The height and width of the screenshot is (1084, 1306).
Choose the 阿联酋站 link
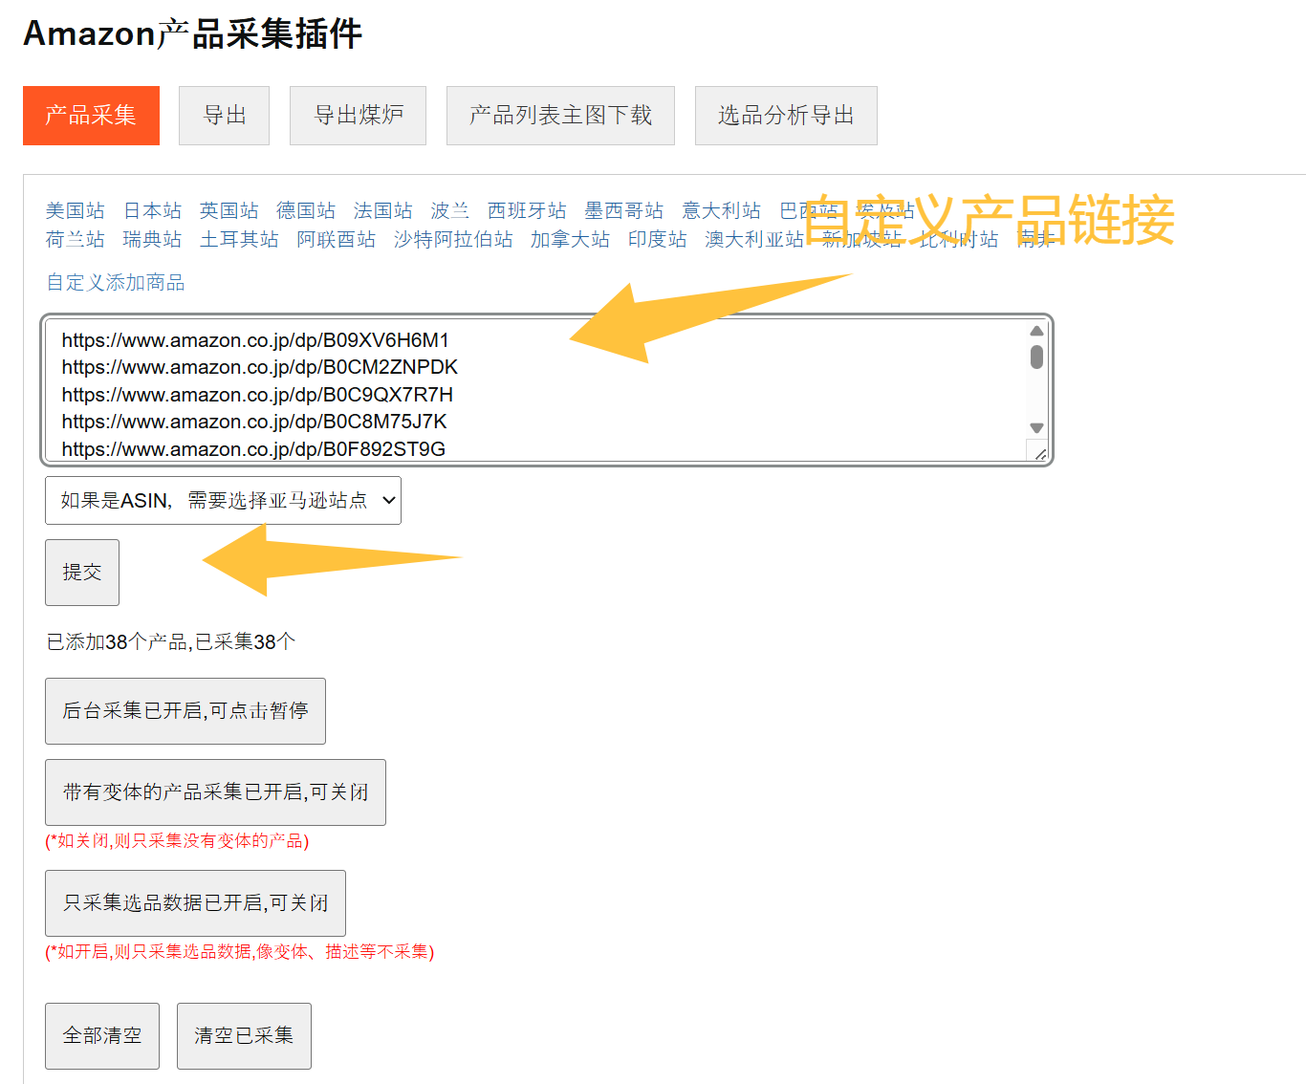pyautogui.click(x=337, y=239)
